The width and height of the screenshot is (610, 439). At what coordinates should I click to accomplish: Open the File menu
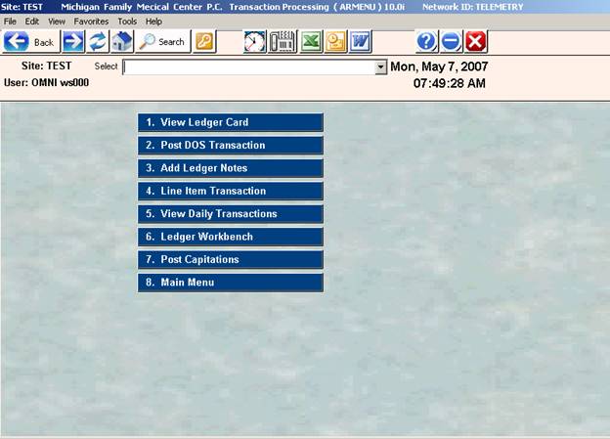point(10,21)
